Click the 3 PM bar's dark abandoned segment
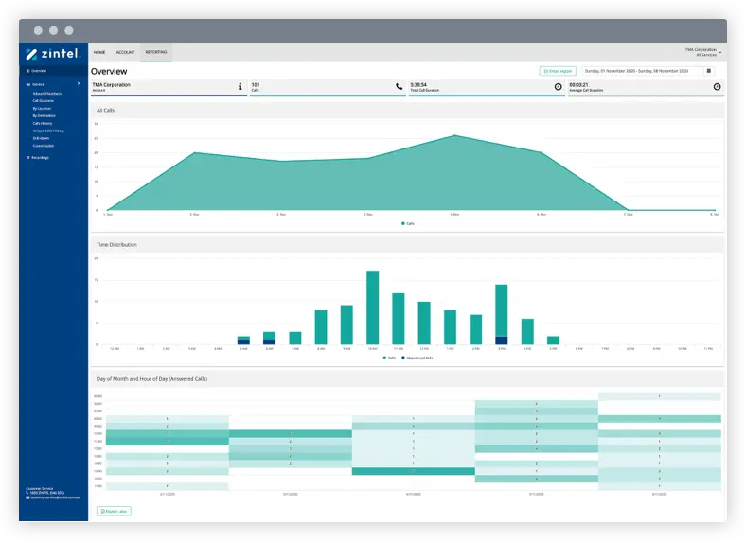Screen dimensions: 746x541 (502, 340)
